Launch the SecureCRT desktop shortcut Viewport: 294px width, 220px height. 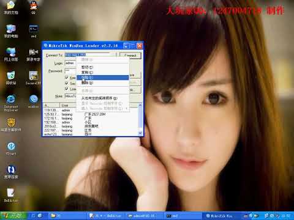33,78
